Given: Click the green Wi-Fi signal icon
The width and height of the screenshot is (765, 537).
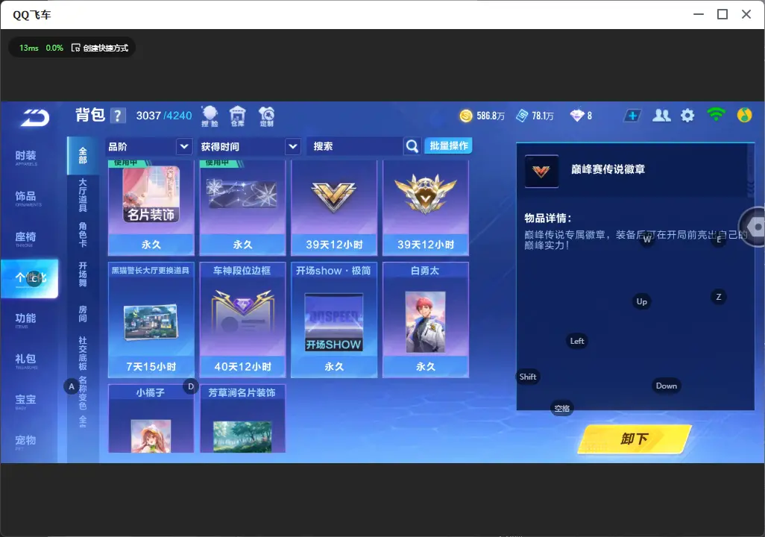Looking at the screenshot, I should pos(716,115).
